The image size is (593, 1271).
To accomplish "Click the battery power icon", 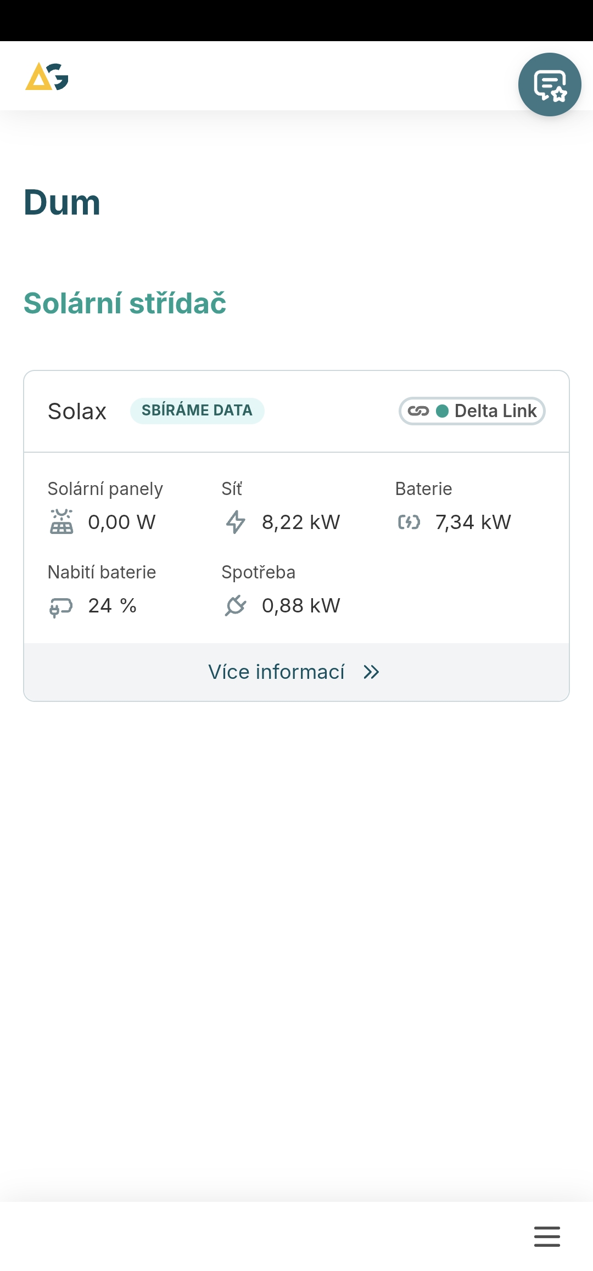I will (x=409, y=522).
